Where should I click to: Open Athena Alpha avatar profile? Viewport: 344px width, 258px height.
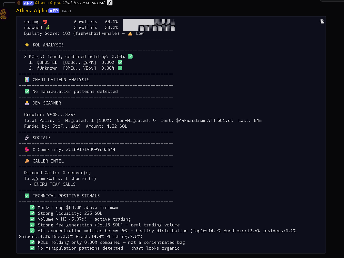3,14
